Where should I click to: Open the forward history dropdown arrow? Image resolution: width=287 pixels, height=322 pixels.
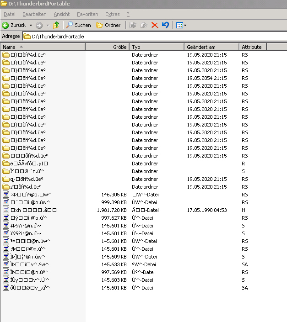48,25
